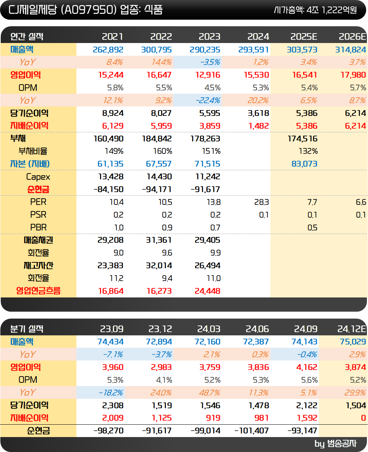Click the 자본 (지배) value 61,135
368x452 pixels.
[x=111, y=164]
